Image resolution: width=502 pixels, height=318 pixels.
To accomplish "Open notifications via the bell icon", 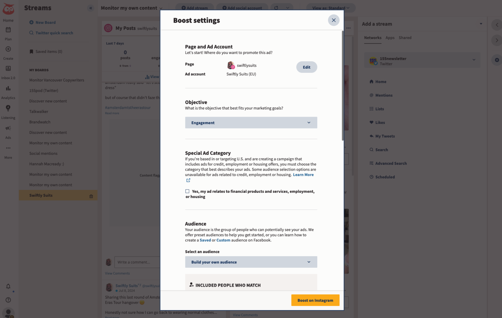I will [x=8, y=286].
